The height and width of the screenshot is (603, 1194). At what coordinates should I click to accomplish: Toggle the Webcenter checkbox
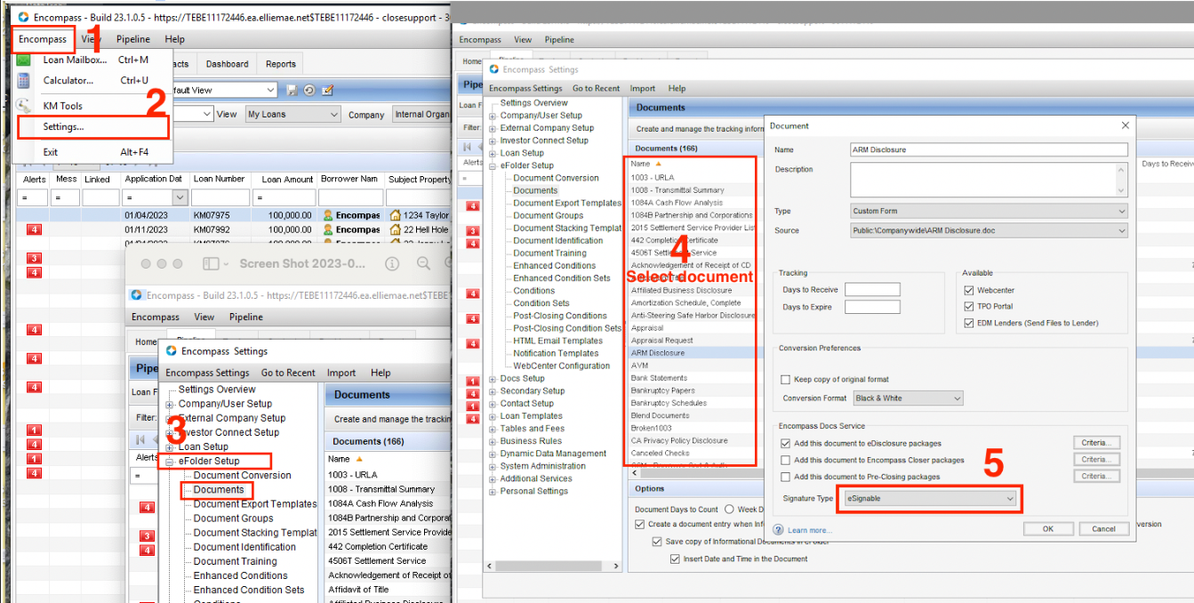pyautogui.click(x=969, y=290)
